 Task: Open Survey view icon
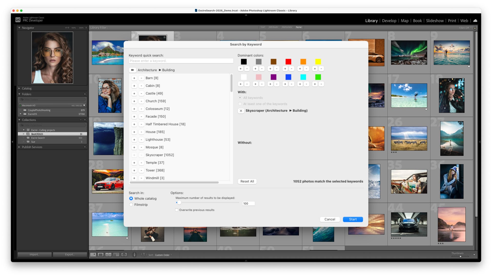tap(116, 255)
